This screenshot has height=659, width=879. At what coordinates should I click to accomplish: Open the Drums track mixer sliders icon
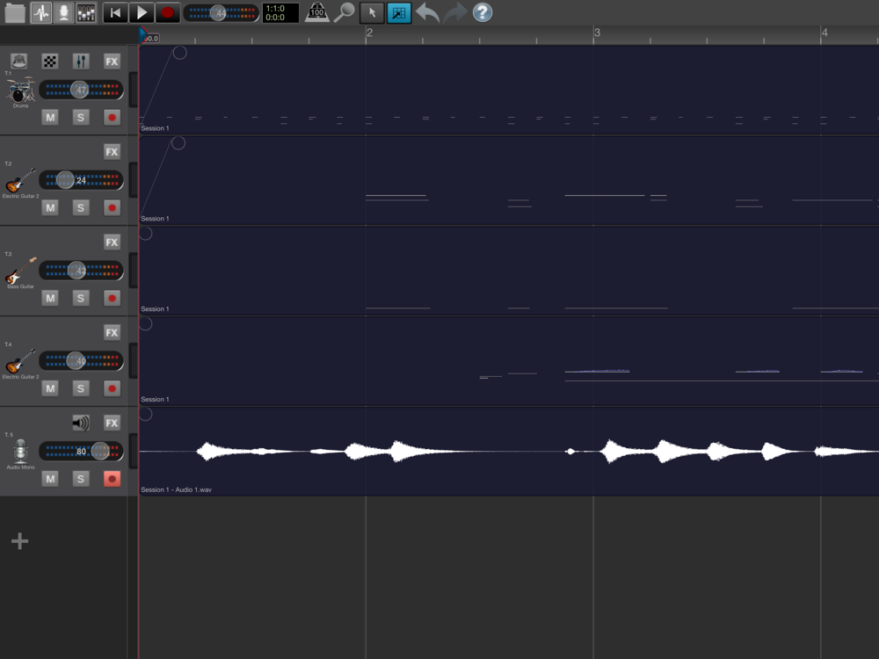pyautogui.click(x=81, y=62)
